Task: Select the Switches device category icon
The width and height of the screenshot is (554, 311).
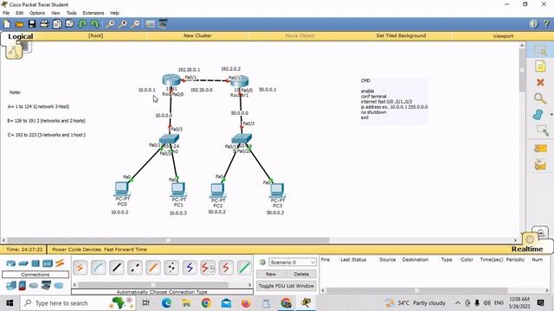Action: point(23,263)
